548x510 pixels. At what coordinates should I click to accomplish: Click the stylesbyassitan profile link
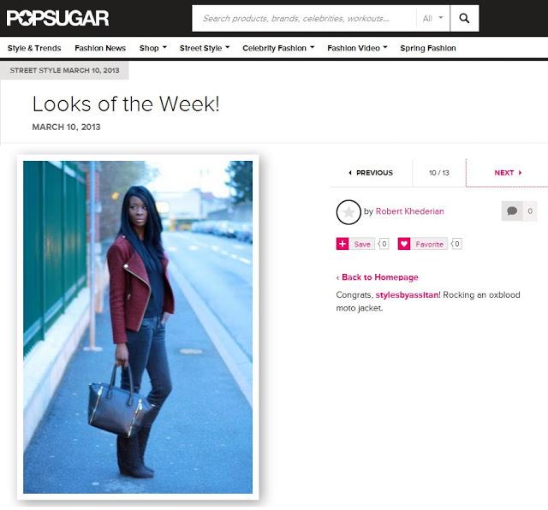(408, 295)
